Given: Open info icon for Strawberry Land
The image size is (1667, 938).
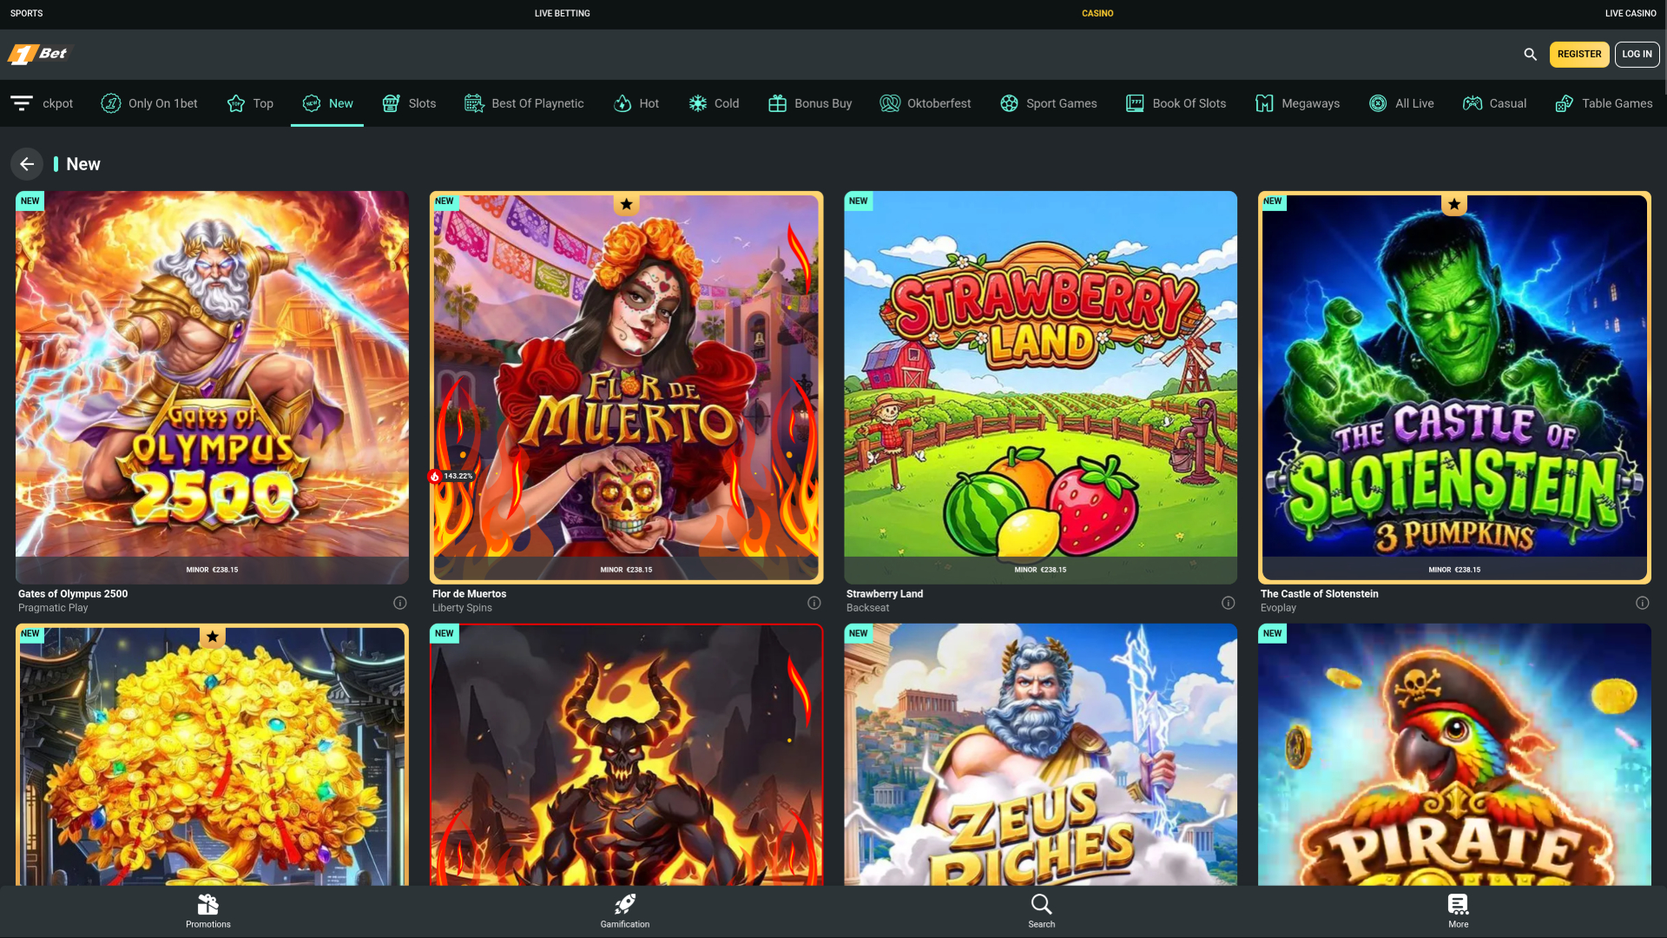Looking at the screenshot, I should pos(1228,603).
